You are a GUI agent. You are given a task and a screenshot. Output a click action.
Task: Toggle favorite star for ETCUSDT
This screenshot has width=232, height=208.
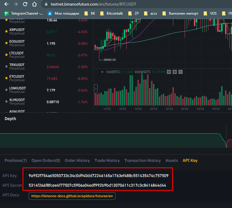pos(6,78)
